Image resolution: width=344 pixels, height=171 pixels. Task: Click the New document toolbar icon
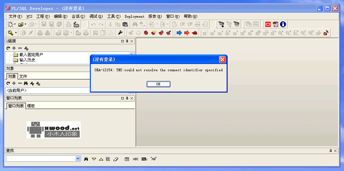pyautogui.click(x=11, y=24)
